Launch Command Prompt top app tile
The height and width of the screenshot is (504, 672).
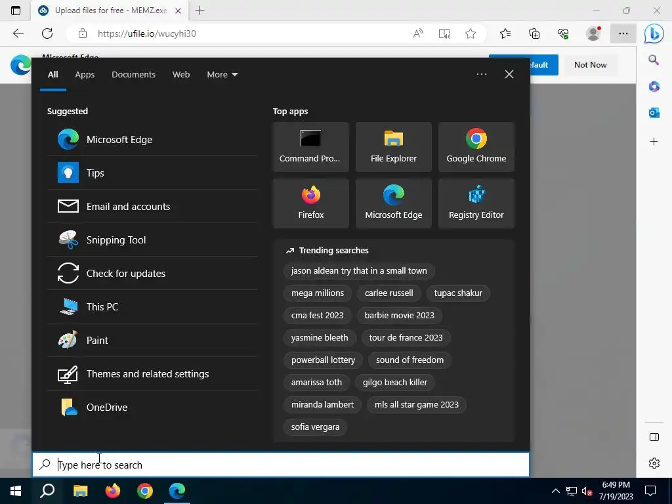coord(310,147)
